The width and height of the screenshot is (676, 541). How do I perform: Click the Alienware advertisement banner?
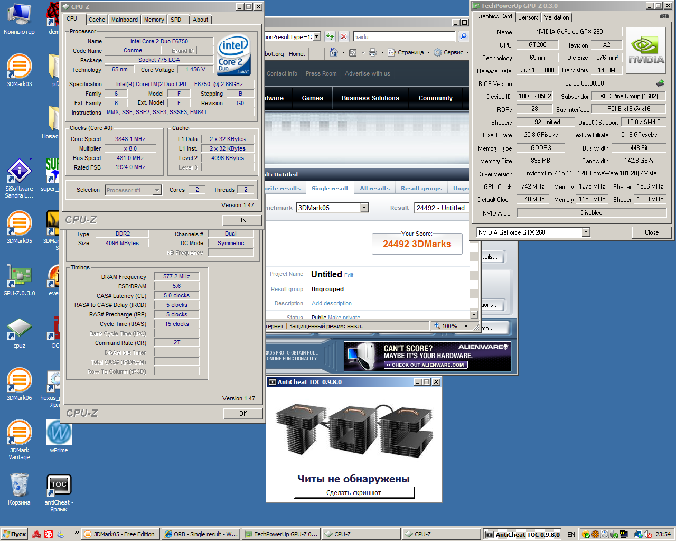click(427, 356)
